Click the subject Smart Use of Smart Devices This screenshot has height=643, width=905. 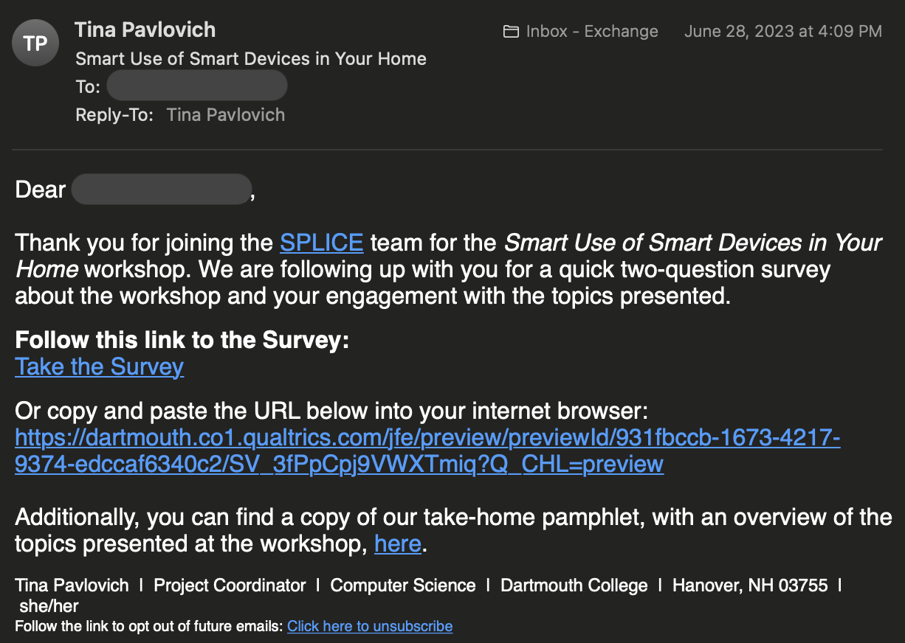pyautogui.click(x=250, y=58)
